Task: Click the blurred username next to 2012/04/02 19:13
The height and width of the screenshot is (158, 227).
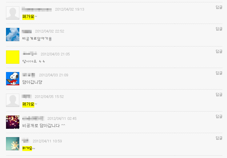Action: tap(37, 9)
